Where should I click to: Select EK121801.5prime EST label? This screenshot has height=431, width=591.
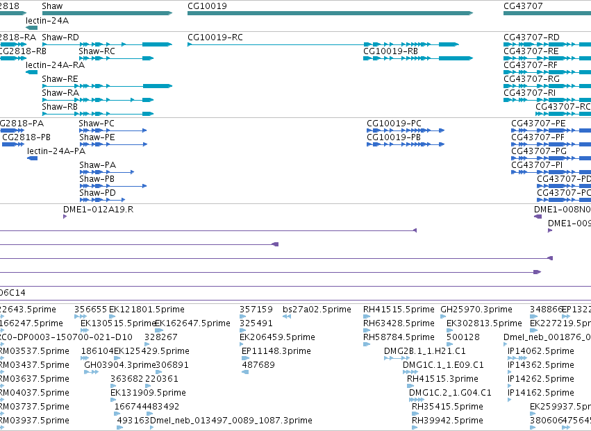147,310
